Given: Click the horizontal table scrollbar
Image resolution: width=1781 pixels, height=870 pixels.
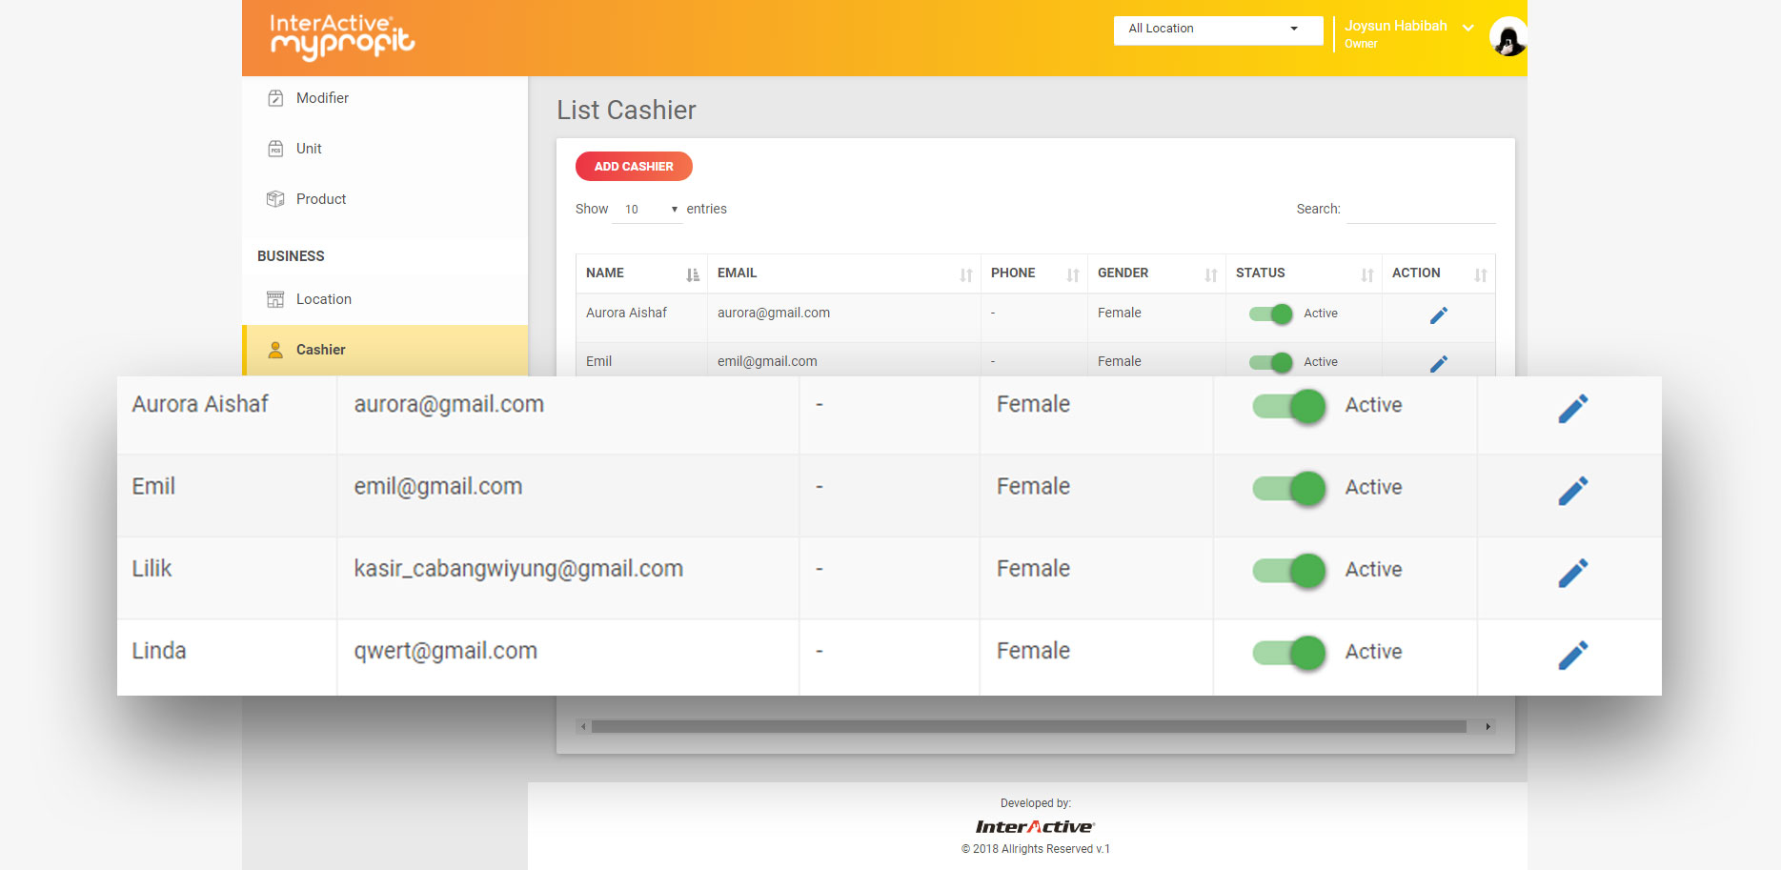Looking at the screenshot, I should 1029,727.
